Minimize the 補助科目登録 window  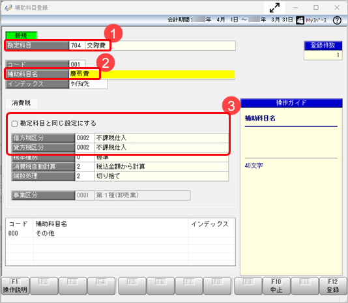coord(295,8)
